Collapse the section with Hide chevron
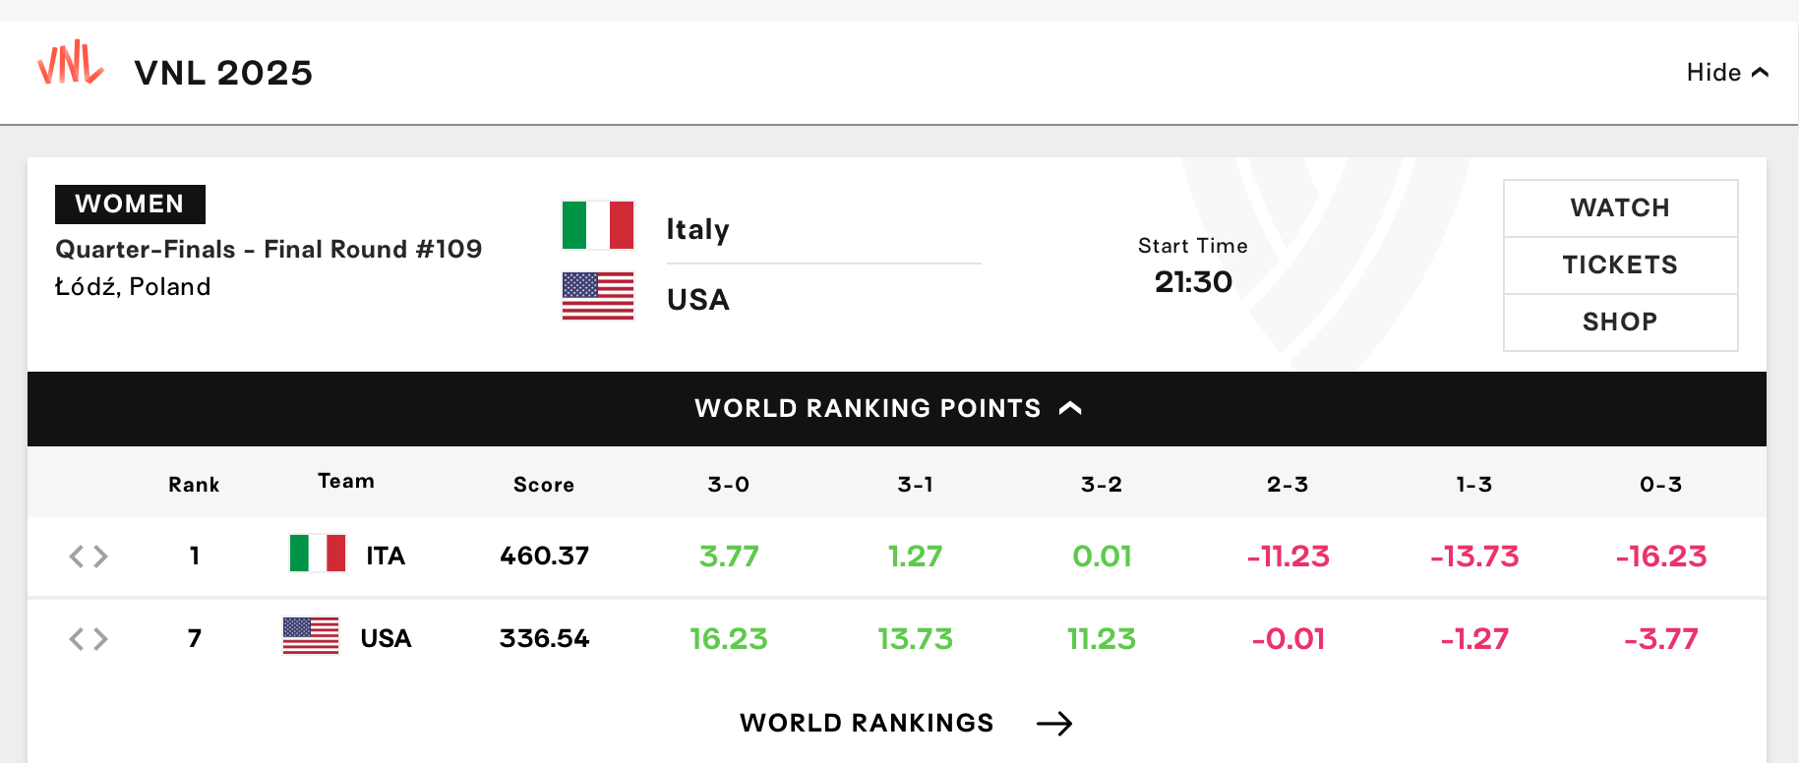 pos(1727,72)
